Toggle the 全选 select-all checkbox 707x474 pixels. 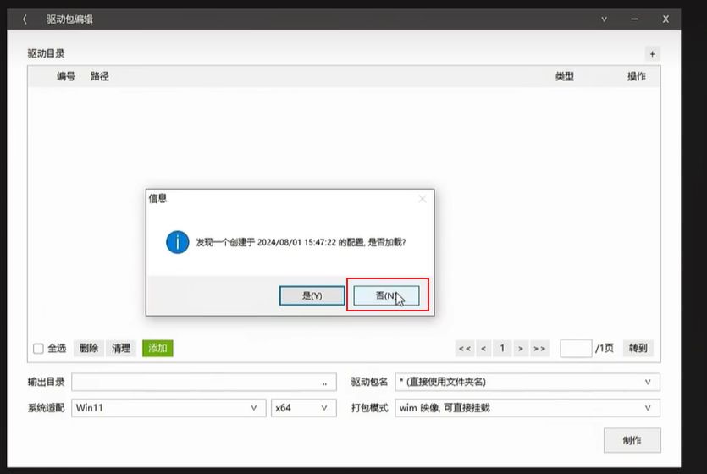[38, 348]
